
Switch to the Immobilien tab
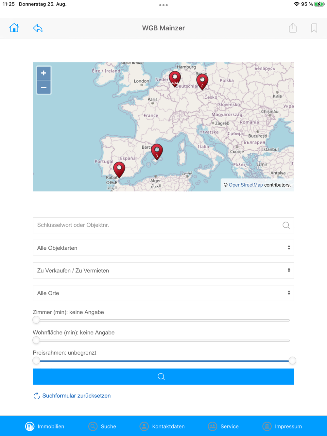pos(45,426)
